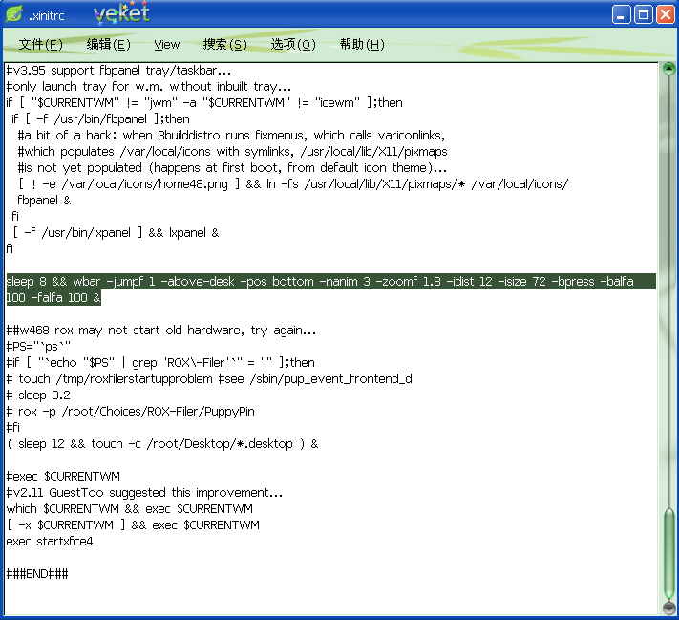Open the 搜索(S) menu
The height and width of the screenshot is (620, 679).
(x=225, y=44)
